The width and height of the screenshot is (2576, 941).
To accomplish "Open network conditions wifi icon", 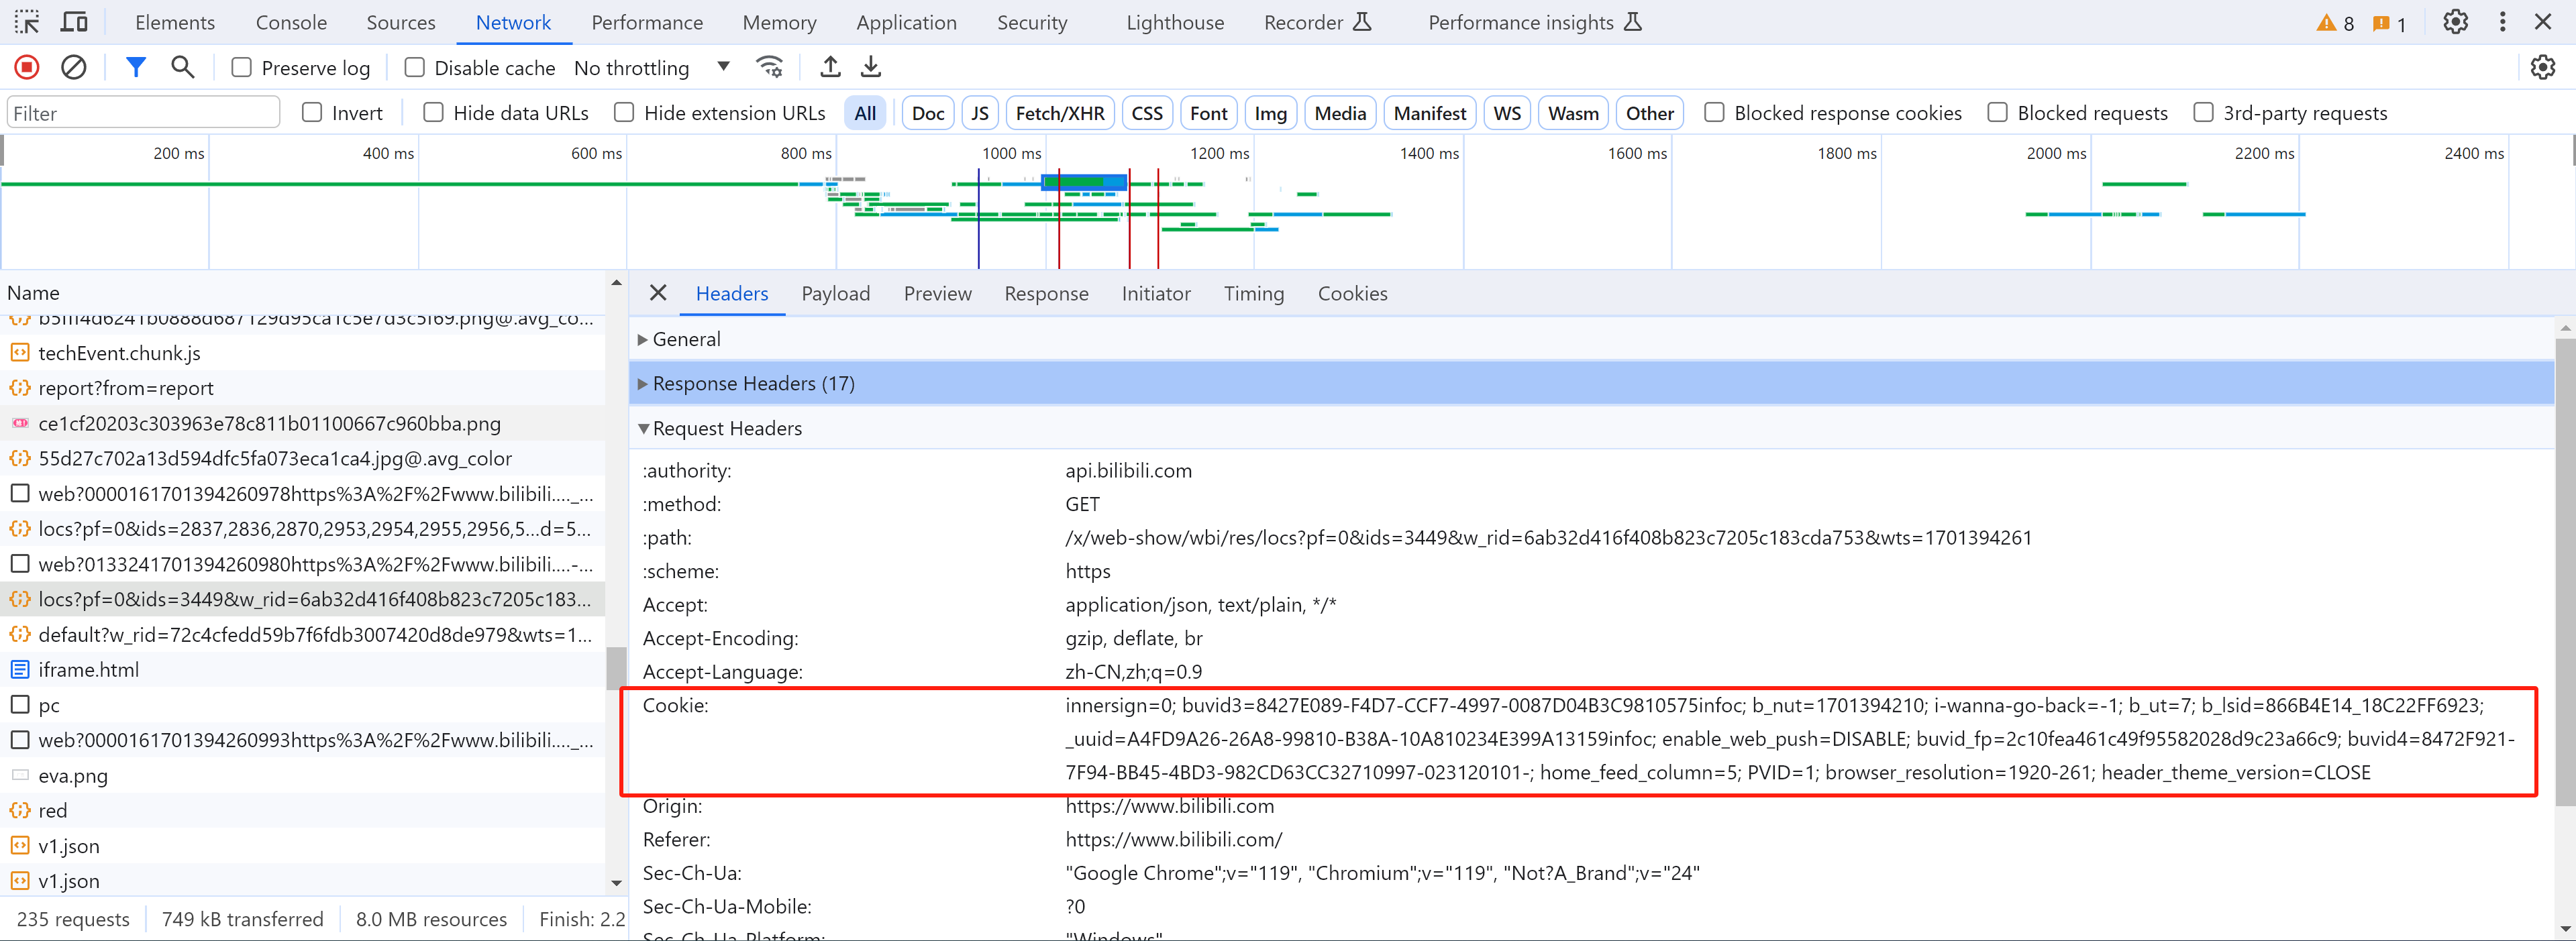I will click(769, 67).
